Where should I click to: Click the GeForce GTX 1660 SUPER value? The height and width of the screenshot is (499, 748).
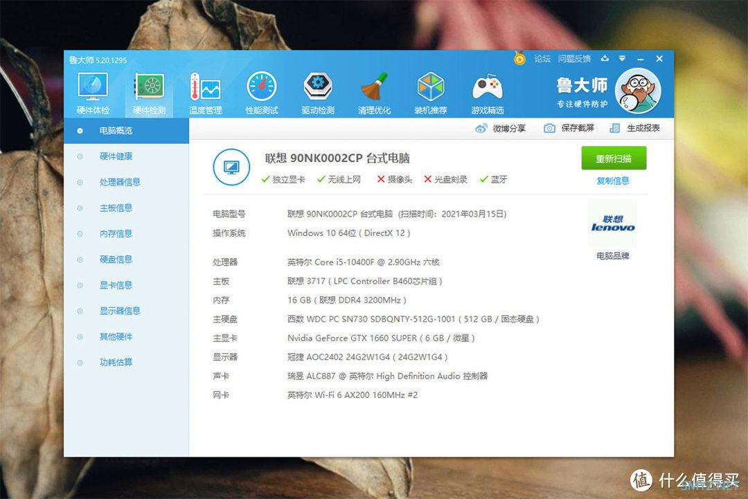tap(381, 338)
